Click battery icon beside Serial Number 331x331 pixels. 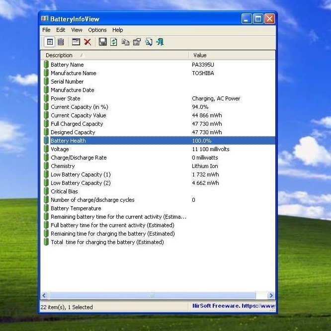(x=46, y=82)
